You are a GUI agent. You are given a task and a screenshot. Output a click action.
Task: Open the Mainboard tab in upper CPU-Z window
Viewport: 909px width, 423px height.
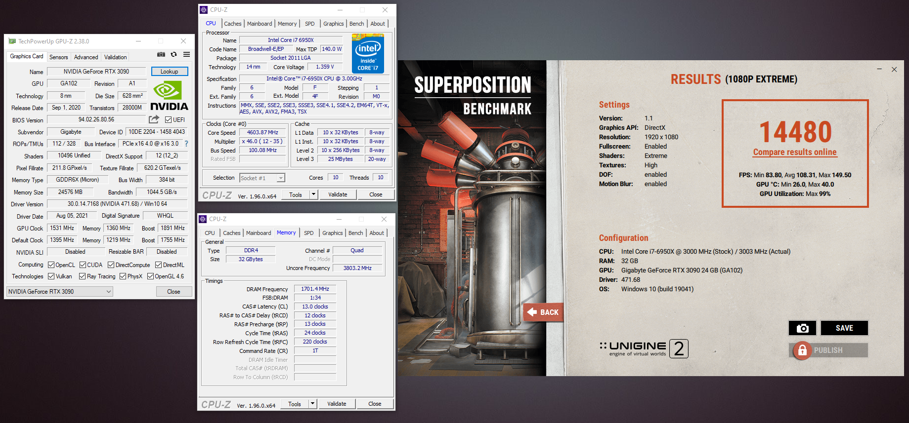[260, 24]
